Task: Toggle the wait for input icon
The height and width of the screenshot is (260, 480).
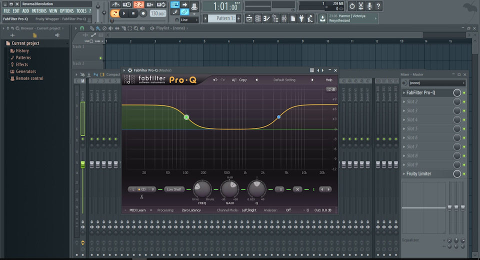Action: (126, 4)
